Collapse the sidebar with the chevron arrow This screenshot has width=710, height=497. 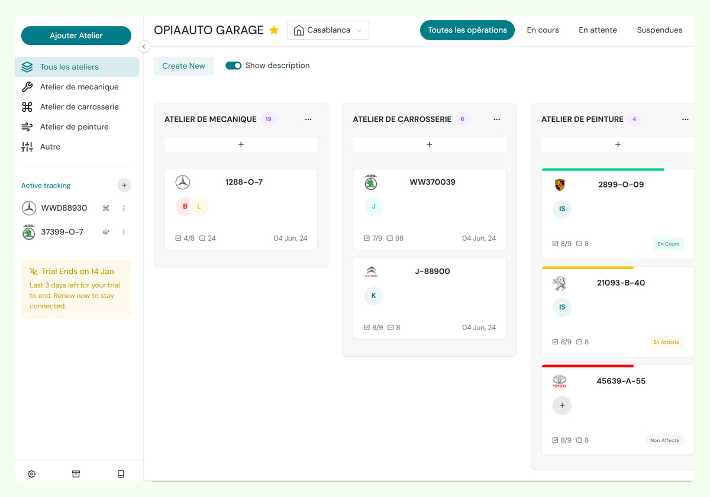(x=144, y=46)
